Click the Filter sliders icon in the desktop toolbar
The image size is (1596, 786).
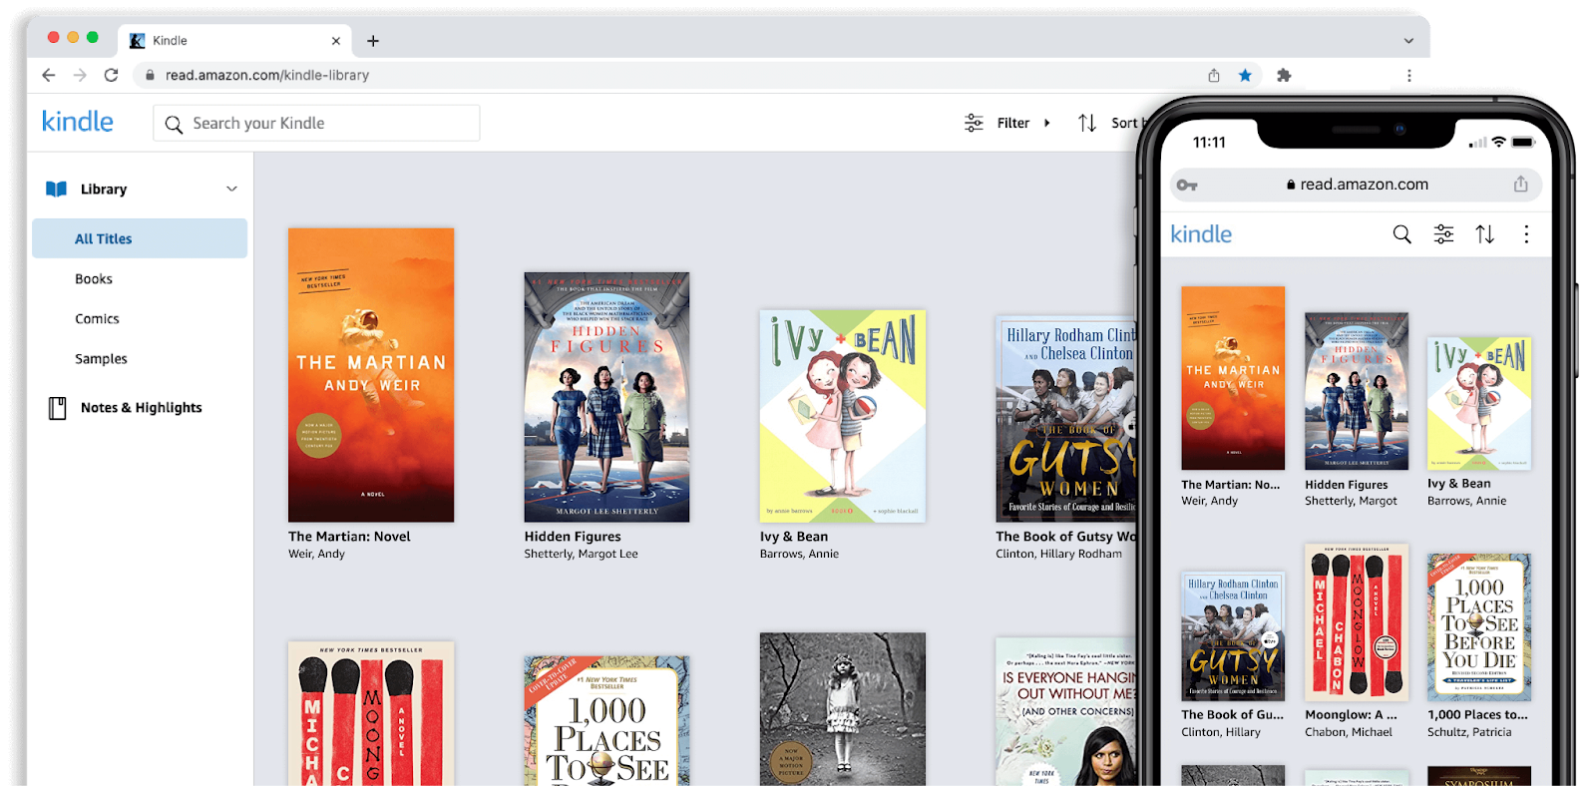(x=974, y=123)
